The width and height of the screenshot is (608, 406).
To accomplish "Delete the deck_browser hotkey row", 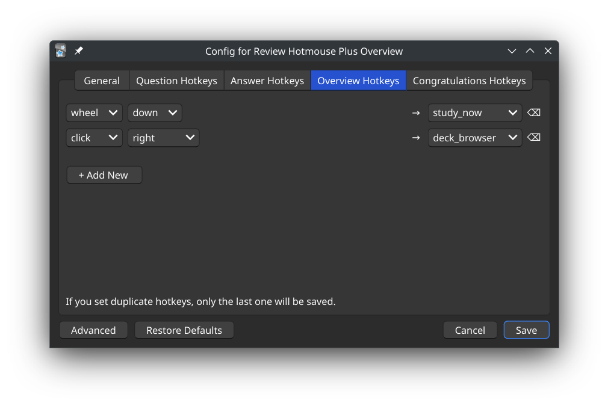I will (x=533, y=138).
